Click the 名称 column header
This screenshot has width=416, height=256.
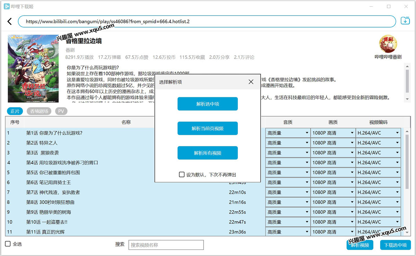click(x=126, y=122)
